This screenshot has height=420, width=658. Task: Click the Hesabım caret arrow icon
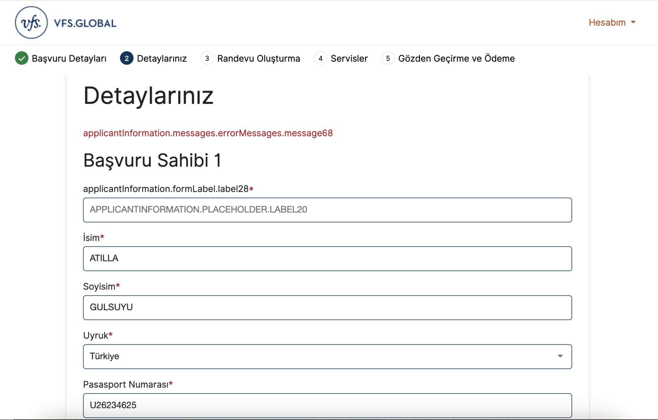[633, 22]
